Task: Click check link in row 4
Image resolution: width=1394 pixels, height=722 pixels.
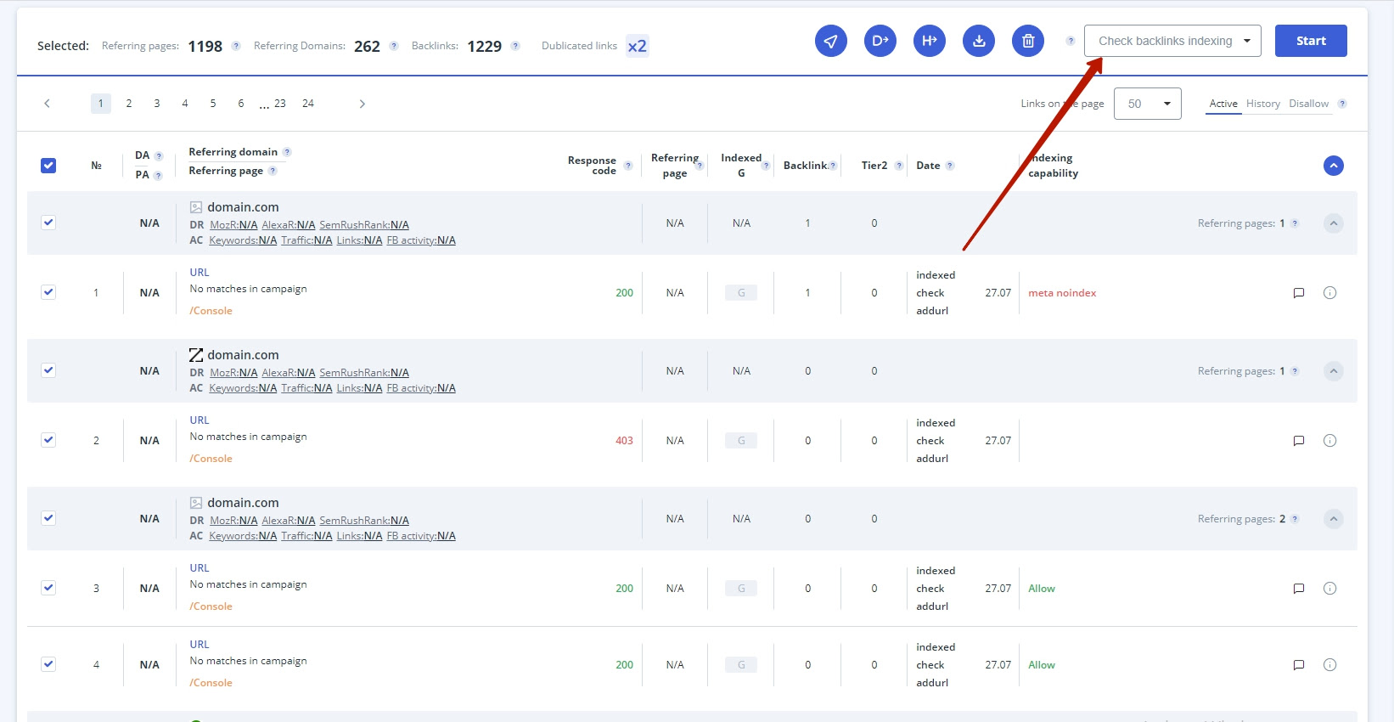Action: pos(930,665)
